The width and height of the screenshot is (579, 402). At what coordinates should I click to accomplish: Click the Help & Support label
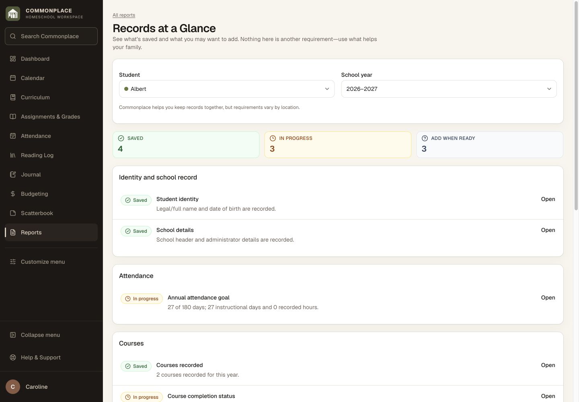point(41,357)
